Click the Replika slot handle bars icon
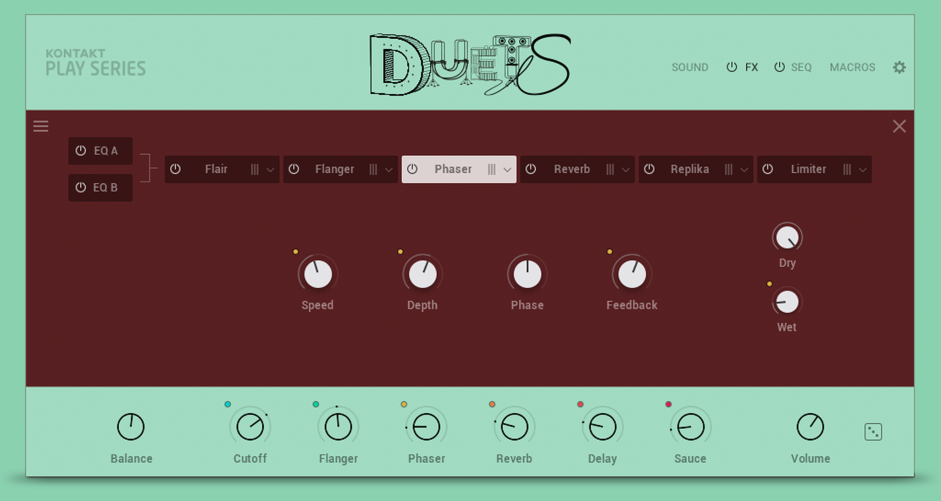Screen dimensions: 941x501 click(x=728, y=169)
